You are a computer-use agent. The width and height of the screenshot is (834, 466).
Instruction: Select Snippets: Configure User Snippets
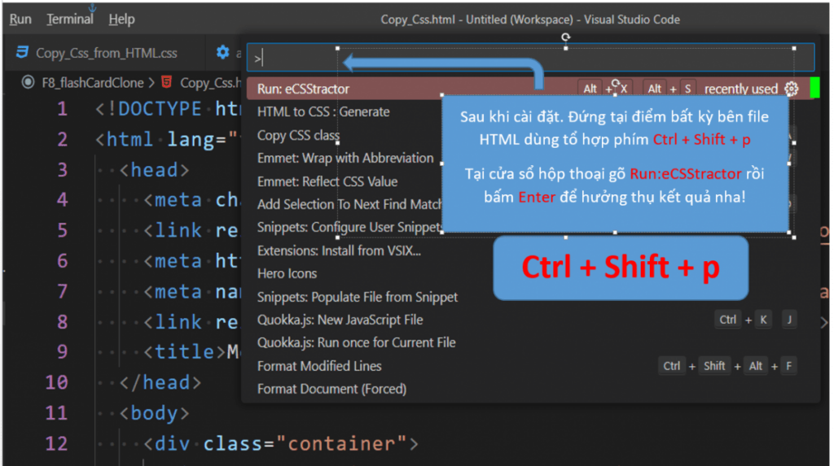tap(349, 228)
